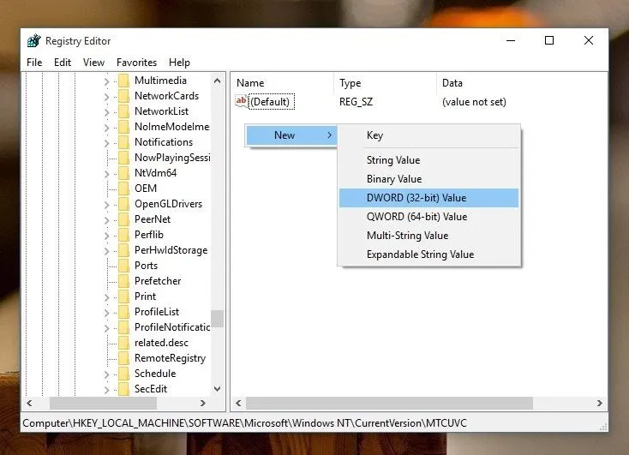
Task: Expand the OpenGLDrivers key
Action: tap(106, 205)
